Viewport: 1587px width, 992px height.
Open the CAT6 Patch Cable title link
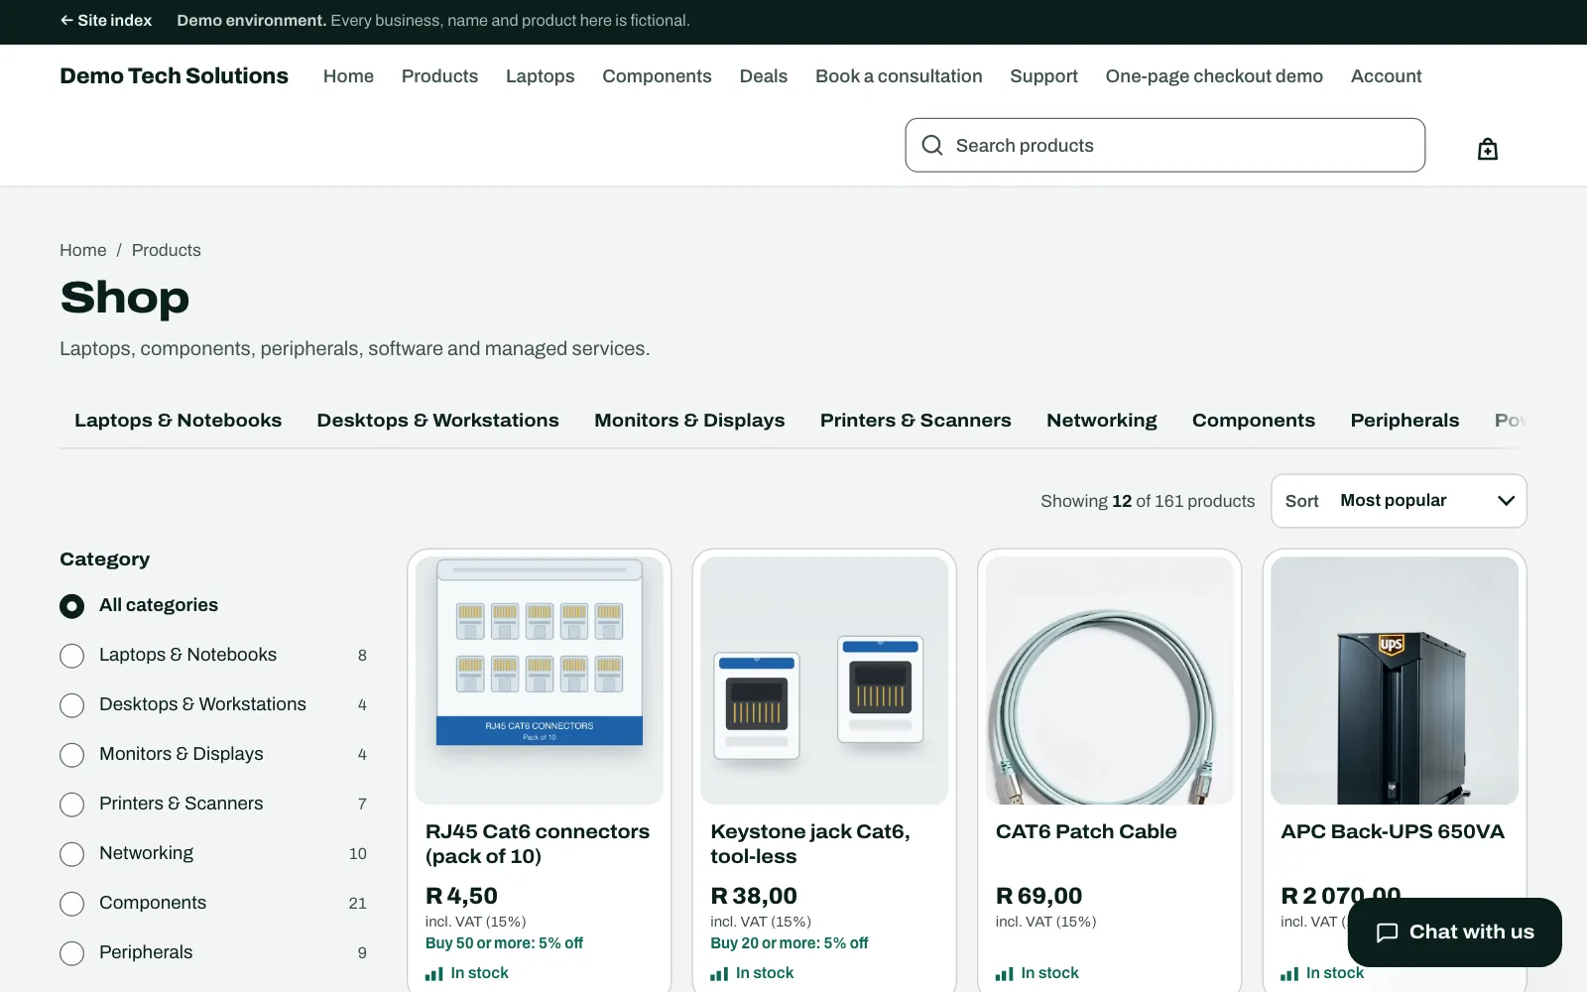[1086, 832]
